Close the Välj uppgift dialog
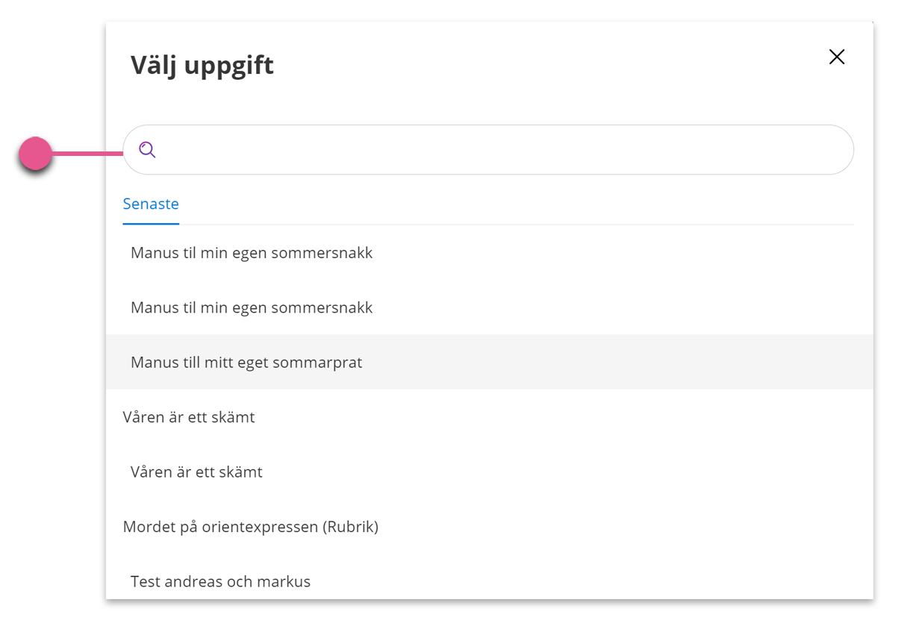 click(x=837, y=57)
